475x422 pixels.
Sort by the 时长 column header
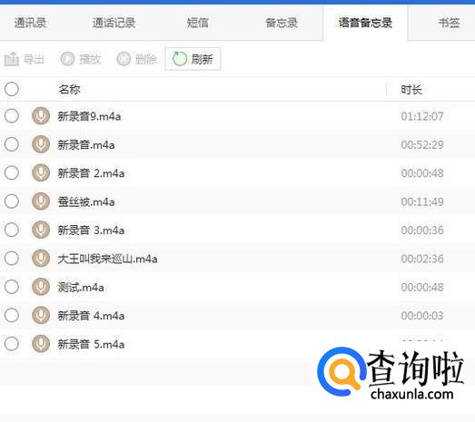(x=411, y=90)
